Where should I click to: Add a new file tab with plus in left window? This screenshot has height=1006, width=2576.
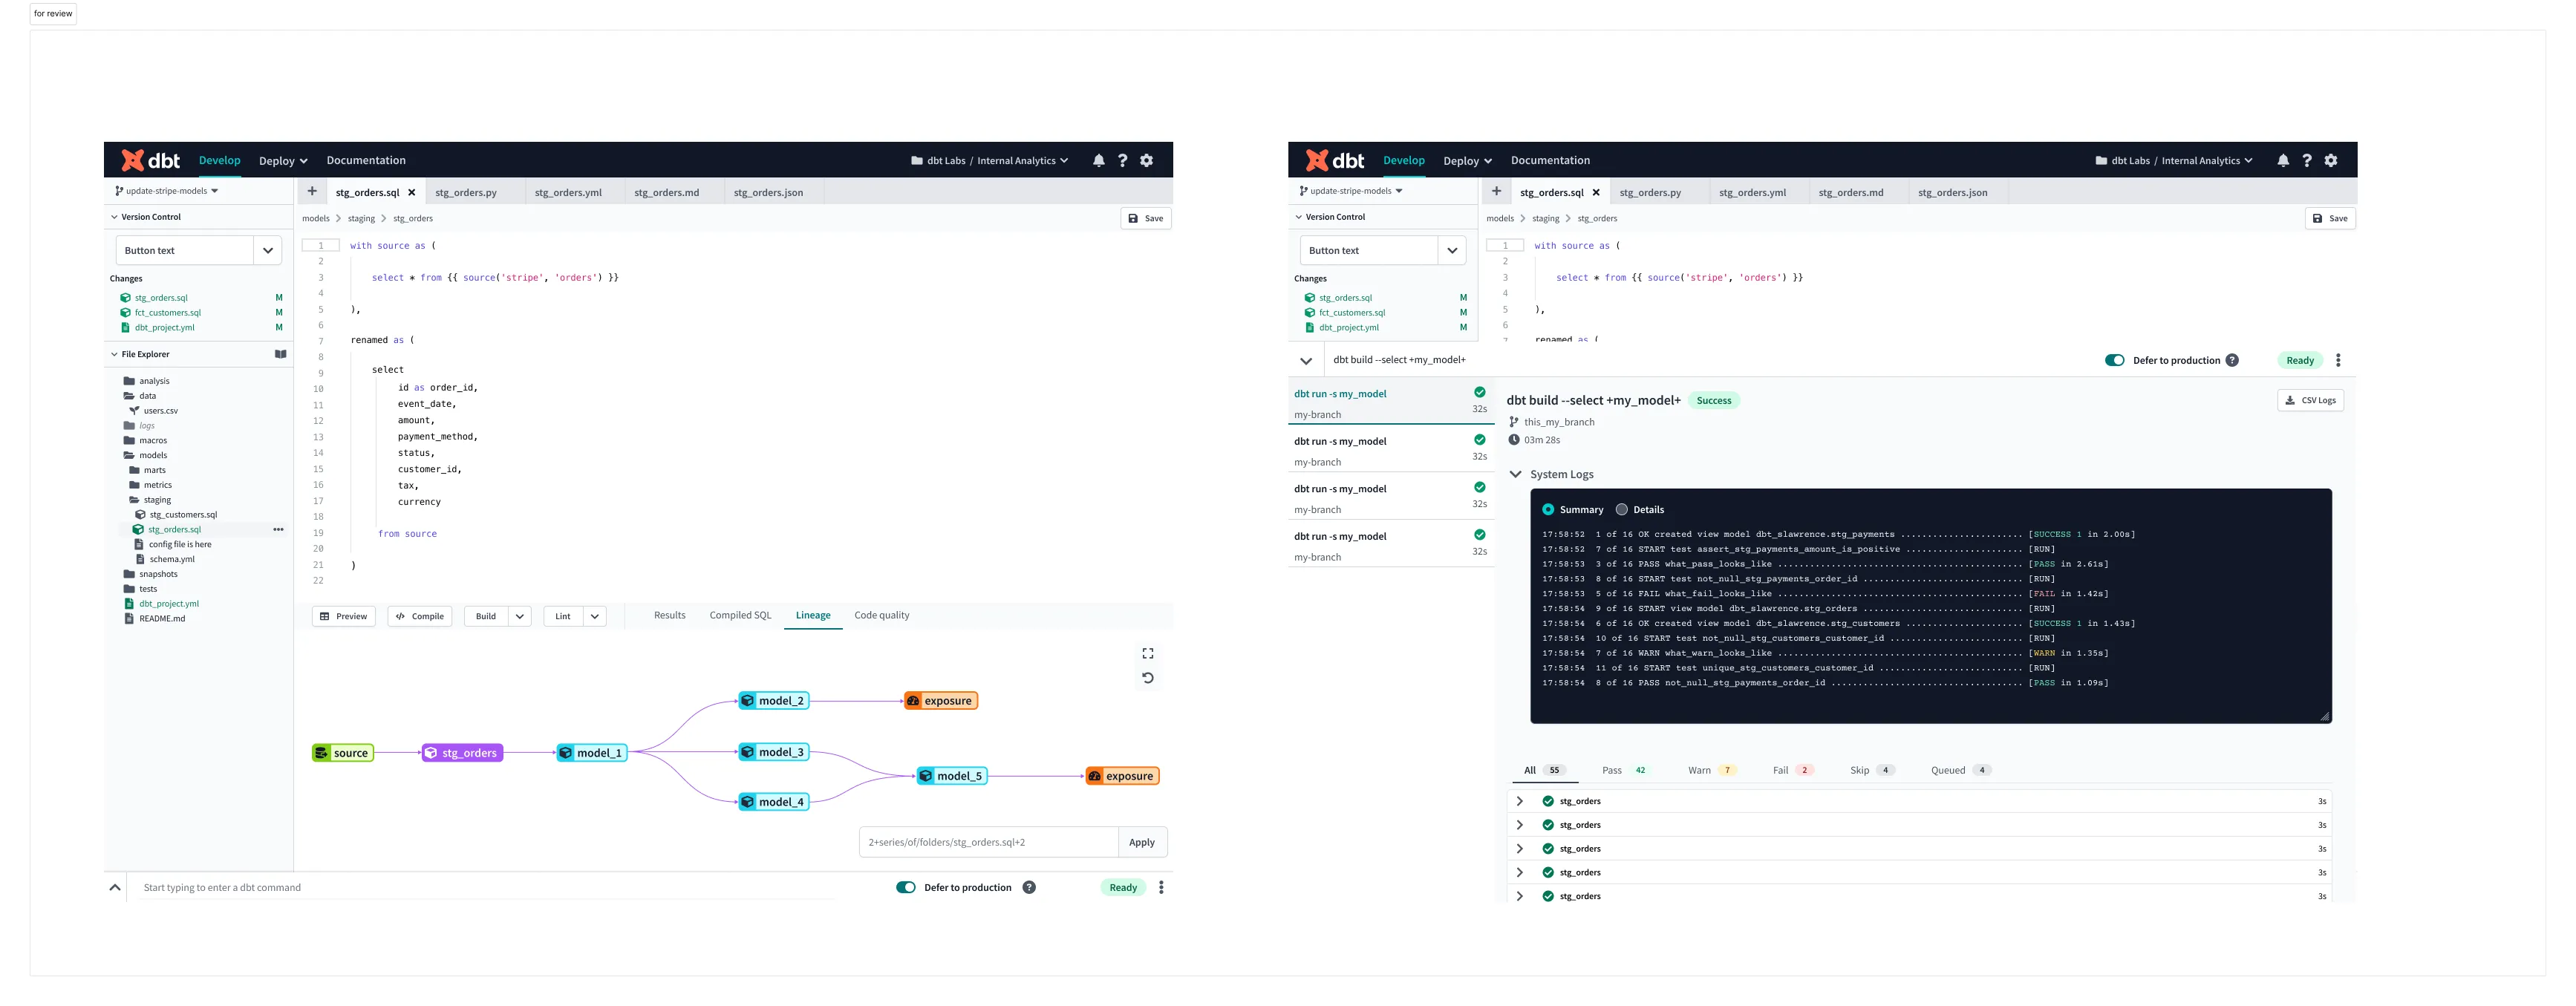(312, 191)
